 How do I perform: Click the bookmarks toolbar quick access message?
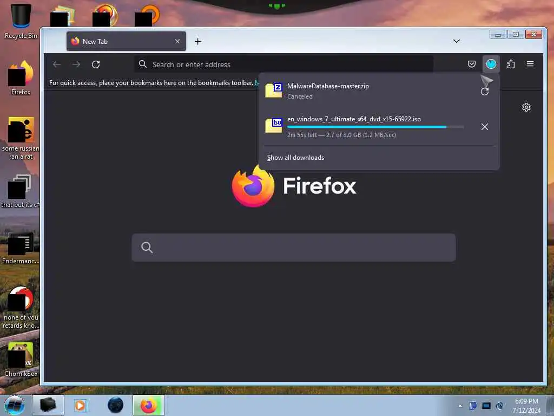[x=151, y=83]
